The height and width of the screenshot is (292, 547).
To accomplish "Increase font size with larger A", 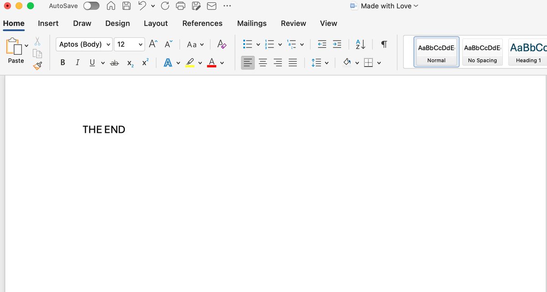I will click(x=153, y=44).
